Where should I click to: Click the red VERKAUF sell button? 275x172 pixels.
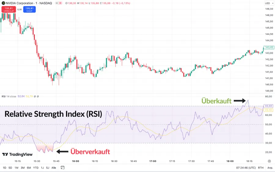tap(9, 9)
